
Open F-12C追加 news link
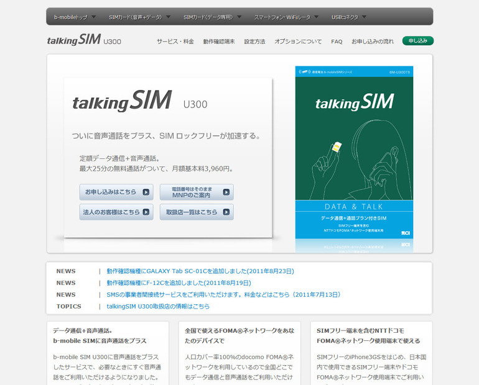tap(179, 283)
